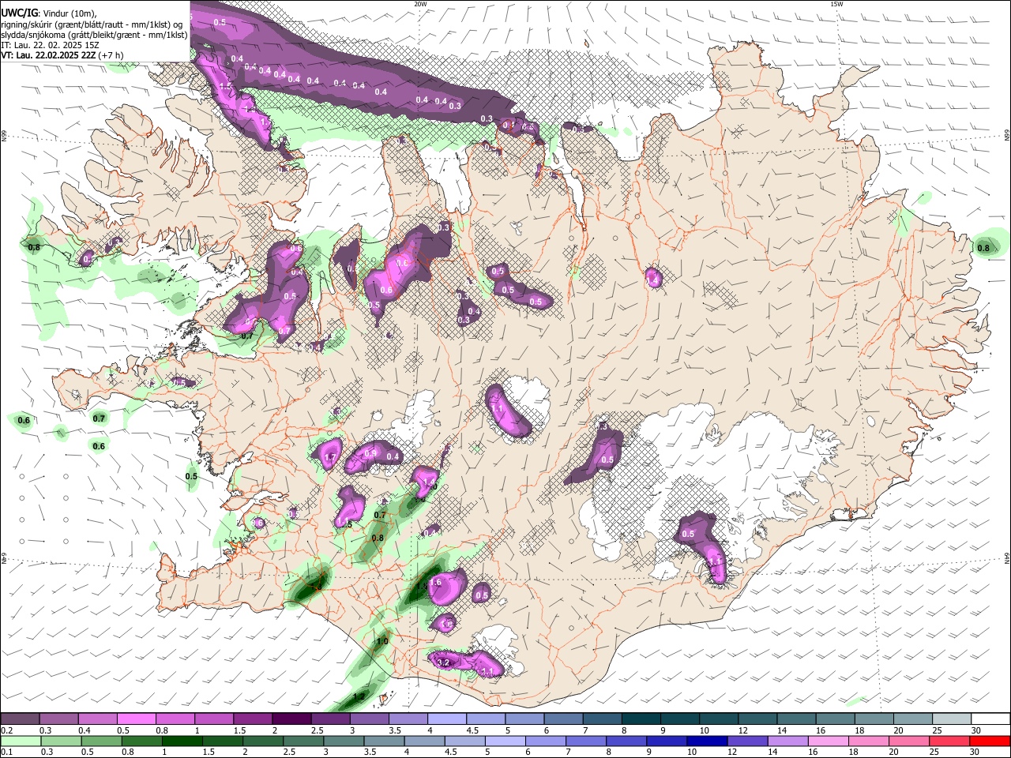Click the '1.2' value off the south coast
This screenshot has height=758, width=1011.
[x=359, y=696]
